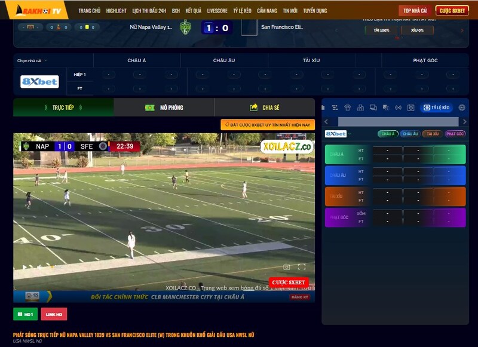Open the Tỷ Lệ Kèo navigation menu item
The image size is (478, 347).
242,11
